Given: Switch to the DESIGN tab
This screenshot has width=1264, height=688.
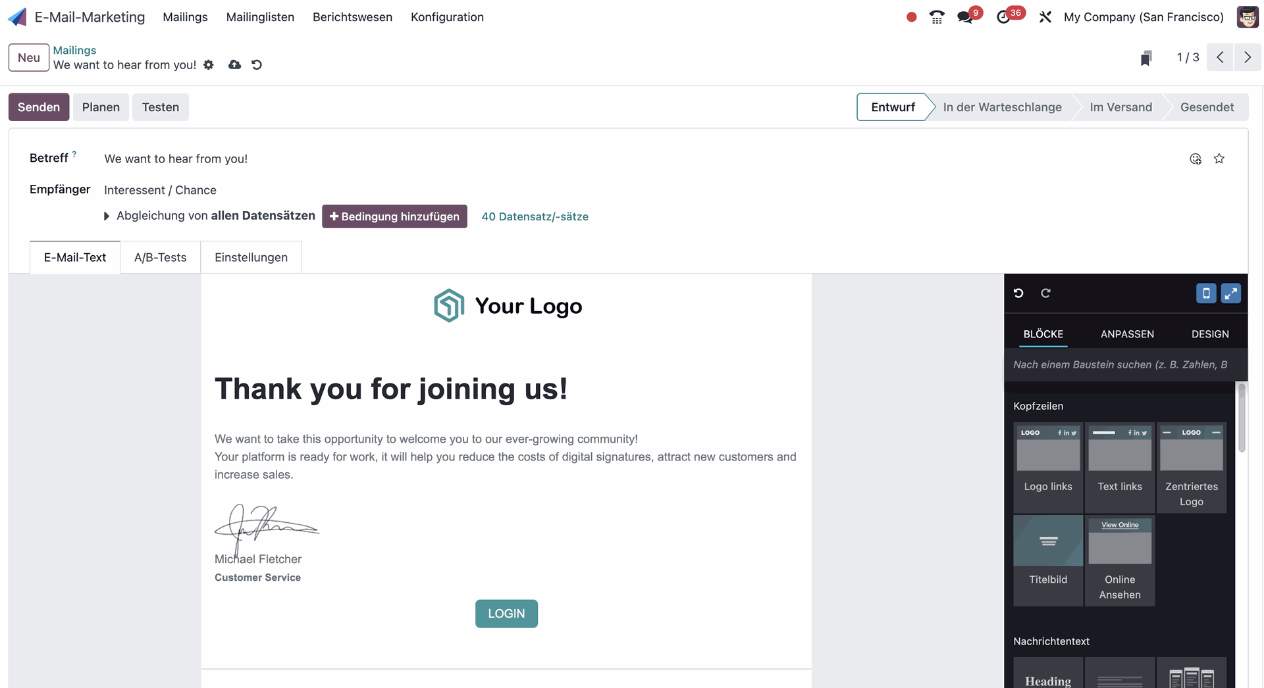Looking at the screenshot, I should point(1210,334).
